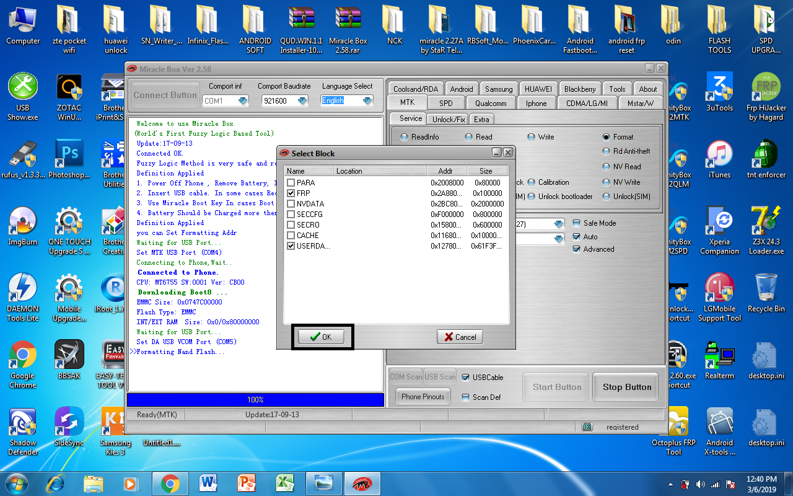
Task: Open the Unlock/Fix sub-tab
Action: tap(447, 119)
